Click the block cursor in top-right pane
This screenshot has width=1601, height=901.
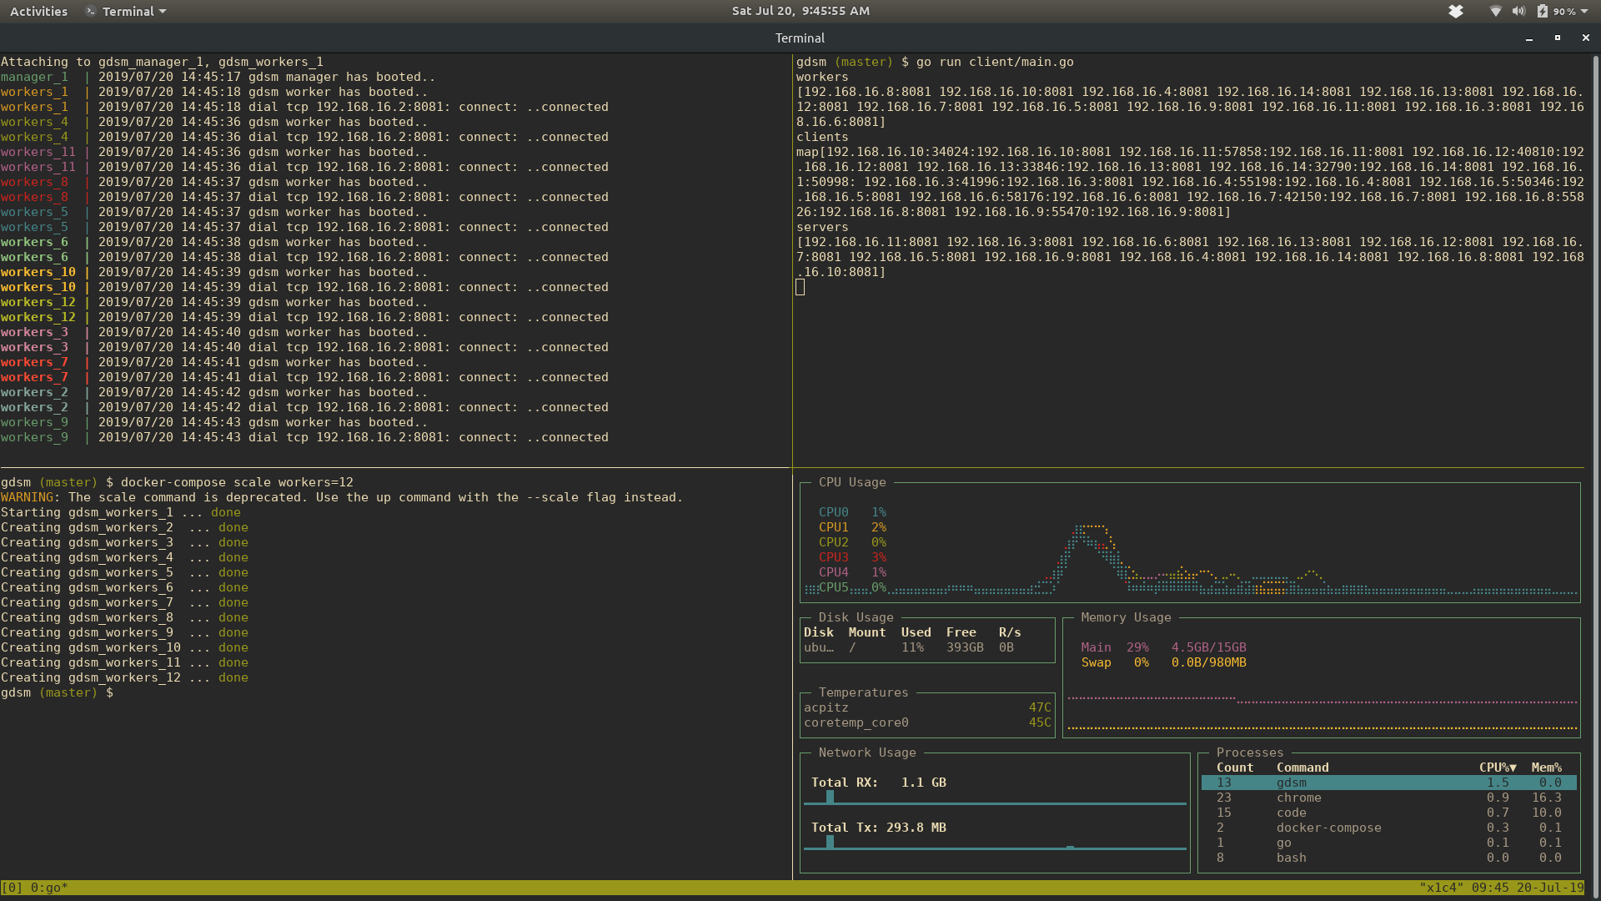click(800, 287)
